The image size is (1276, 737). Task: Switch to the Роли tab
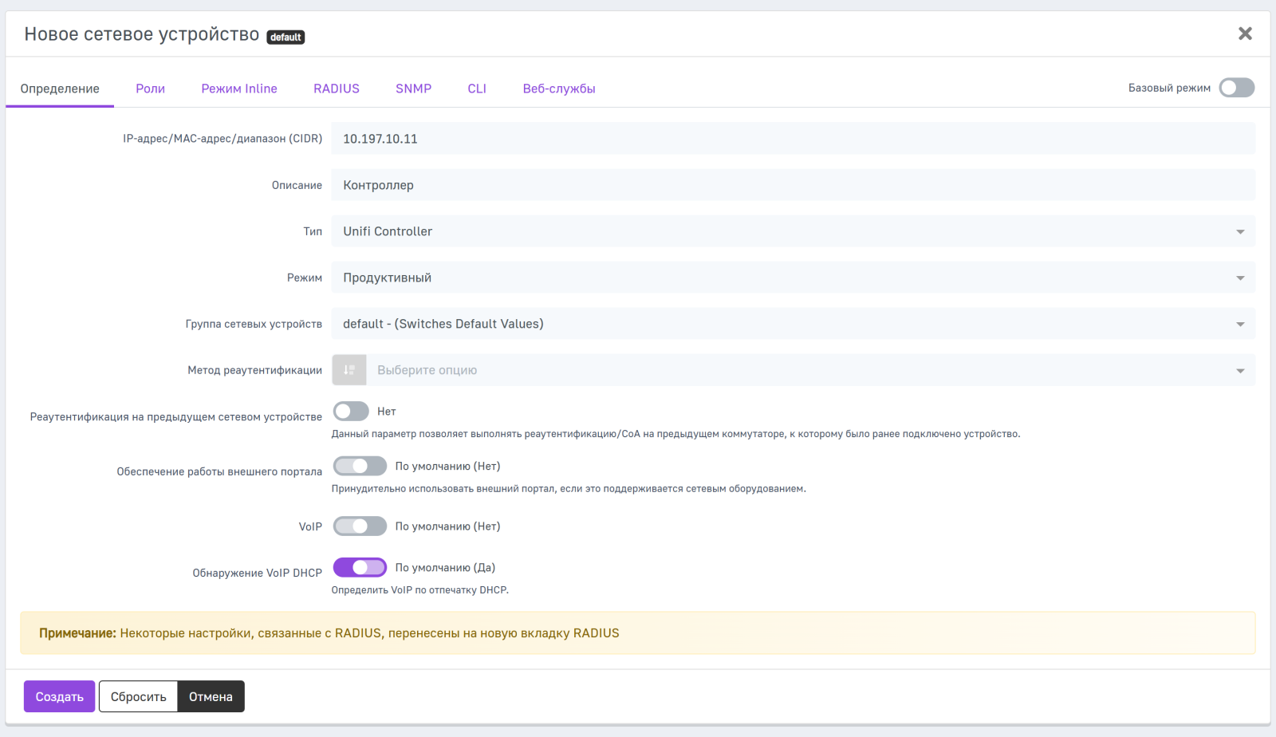150,89
